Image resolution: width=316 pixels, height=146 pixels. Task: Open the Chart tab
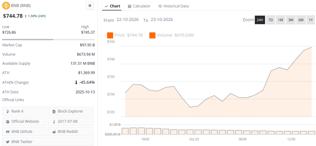pos(112,6)
